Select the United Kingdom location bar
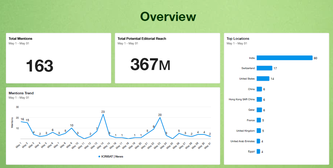The height and width of the screenshot is (168, 333). [x=259, y=131]
